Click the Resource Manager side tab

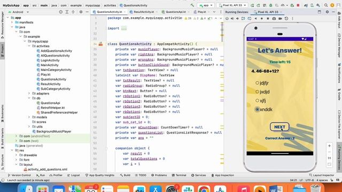[x=2, y=25]
